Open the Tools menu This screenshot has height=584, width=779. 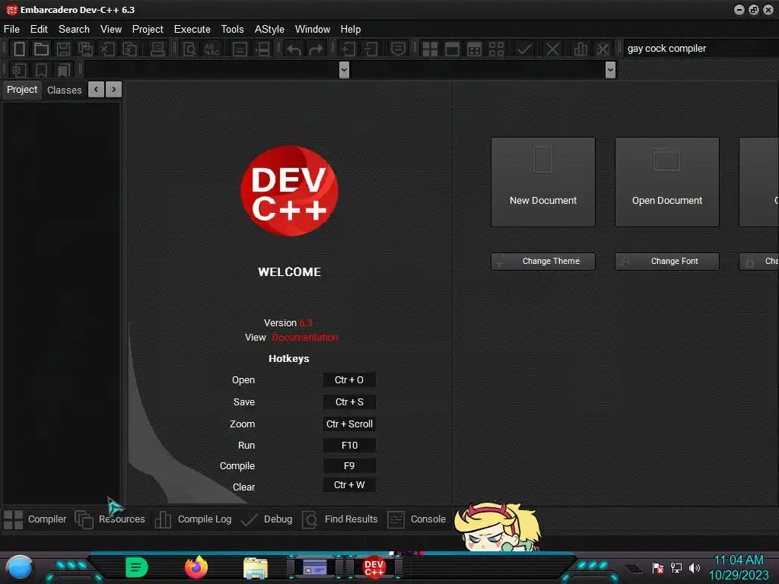click(x=233, y=30)
